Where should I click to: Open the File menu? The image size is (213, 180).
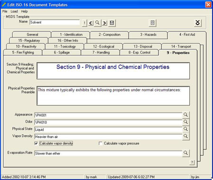tap(5, 11)
